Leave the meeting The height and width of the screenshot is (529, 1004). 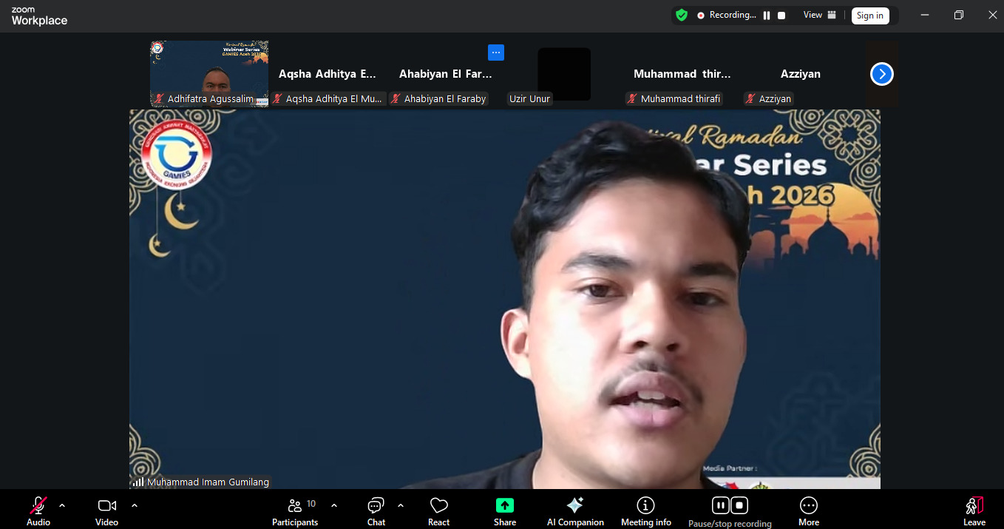click(974, 506)
